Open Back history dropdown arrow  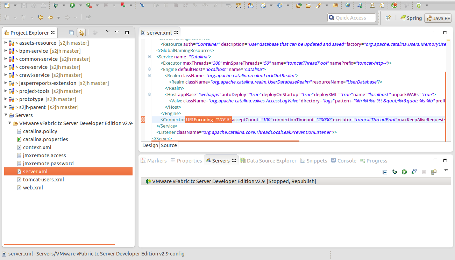coord(58,18)
